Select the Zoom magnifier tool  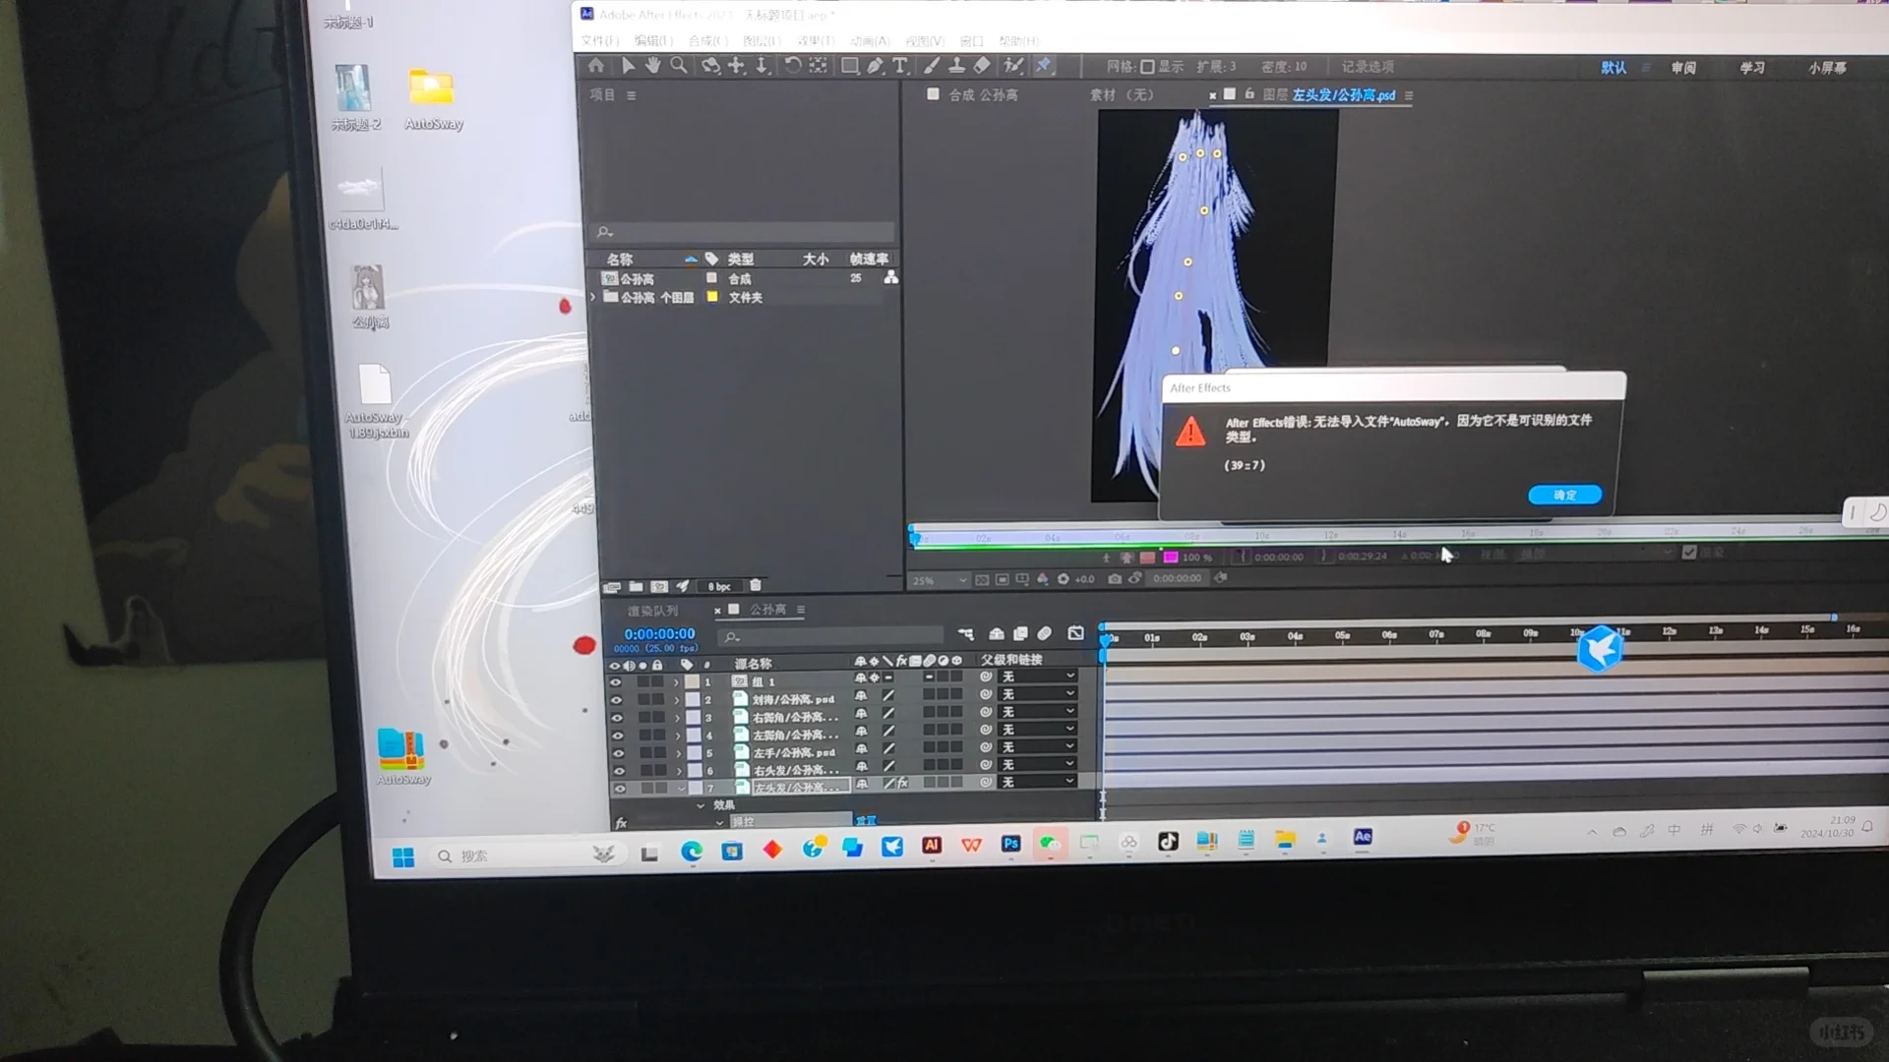click(x=679, y=66)
